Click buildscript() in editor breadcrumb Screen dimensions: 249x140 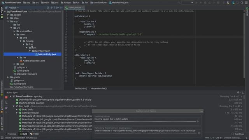pyautogui.click(x=81, y=89)
